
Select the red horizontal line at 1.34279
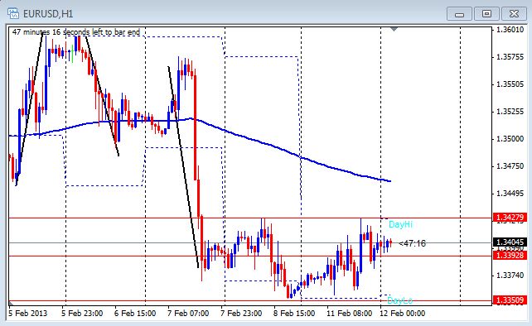tap(250, 218)
